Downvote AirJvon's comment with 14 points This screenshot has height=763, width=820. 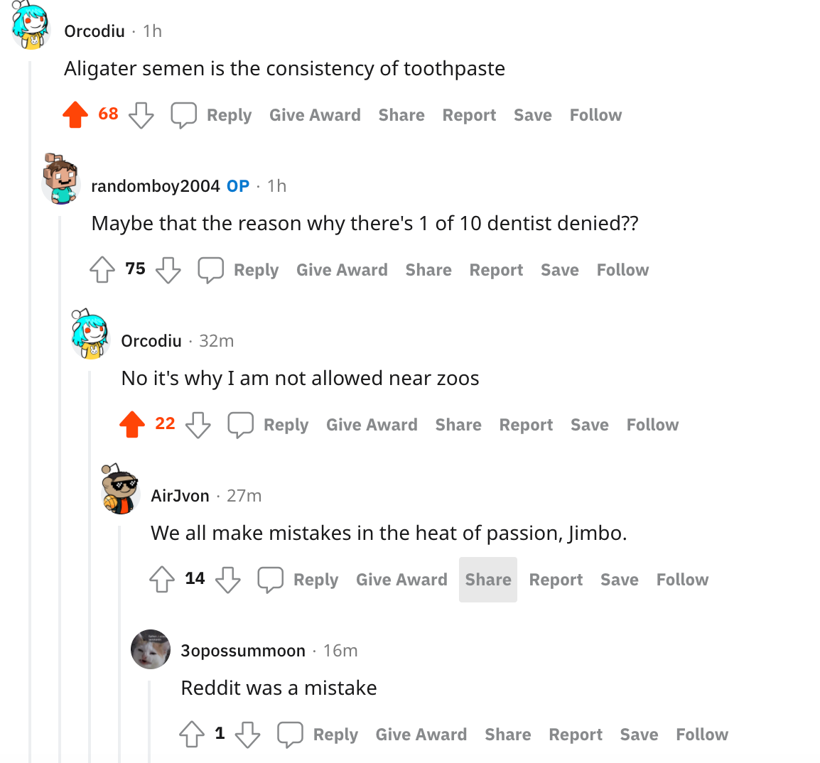point(228,579)
